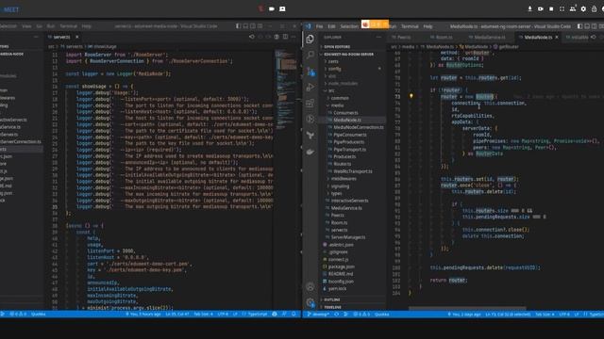
Task: Open Source Control view in right window
Action: [310, 72]
